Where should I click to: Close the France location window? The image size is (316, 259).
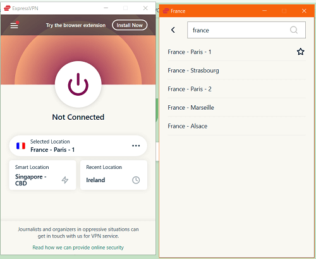[304, 11]
